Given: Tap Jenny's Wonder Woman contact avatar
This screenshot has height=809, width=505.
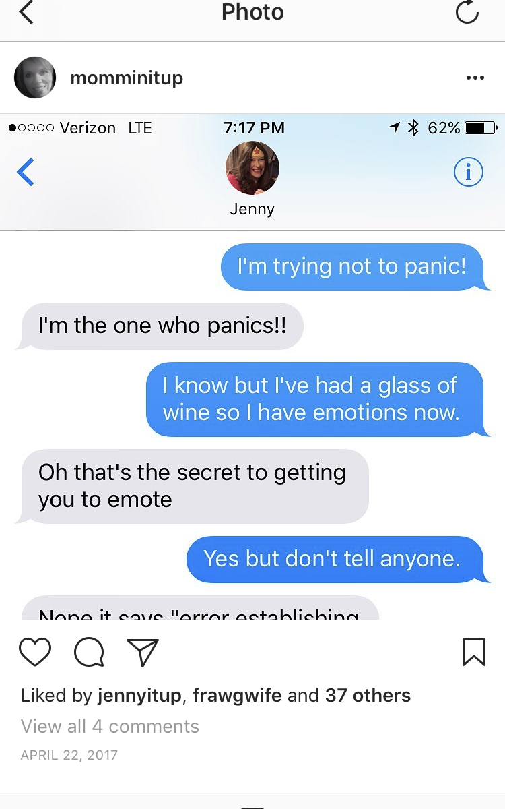Looking at the screenshot, I should (x=252, y=168).
